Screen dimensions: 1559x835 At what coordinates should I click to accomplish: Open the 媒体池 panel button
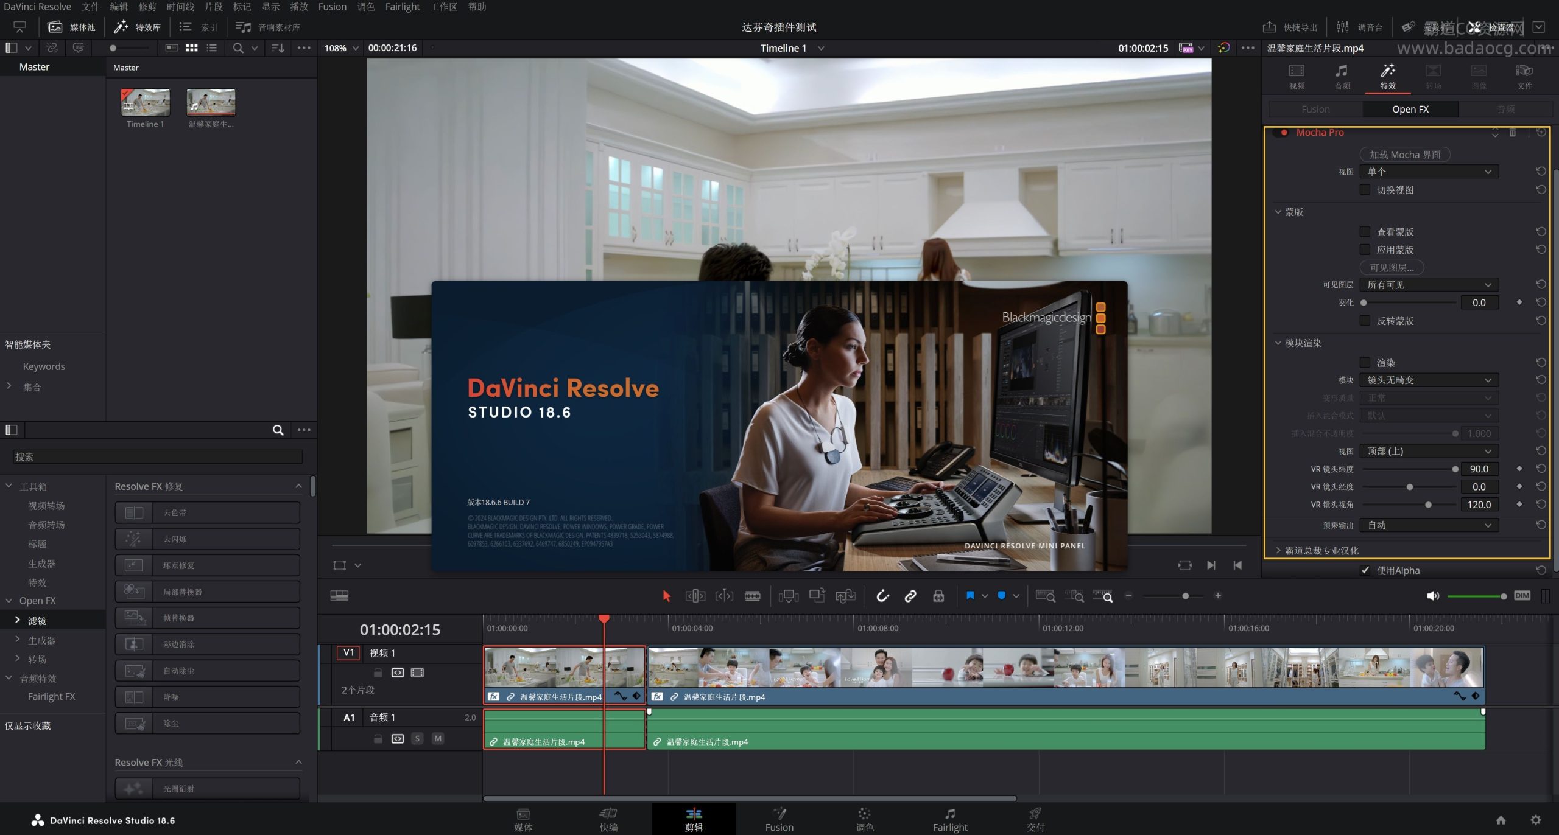coord(72,27)
